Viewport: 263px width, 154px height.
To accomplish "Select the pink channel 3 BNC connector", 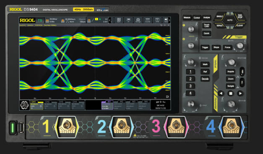I will 176,127.
